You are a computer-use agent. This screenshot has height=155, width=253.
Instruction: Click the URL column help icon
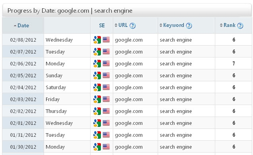[133, 26]
